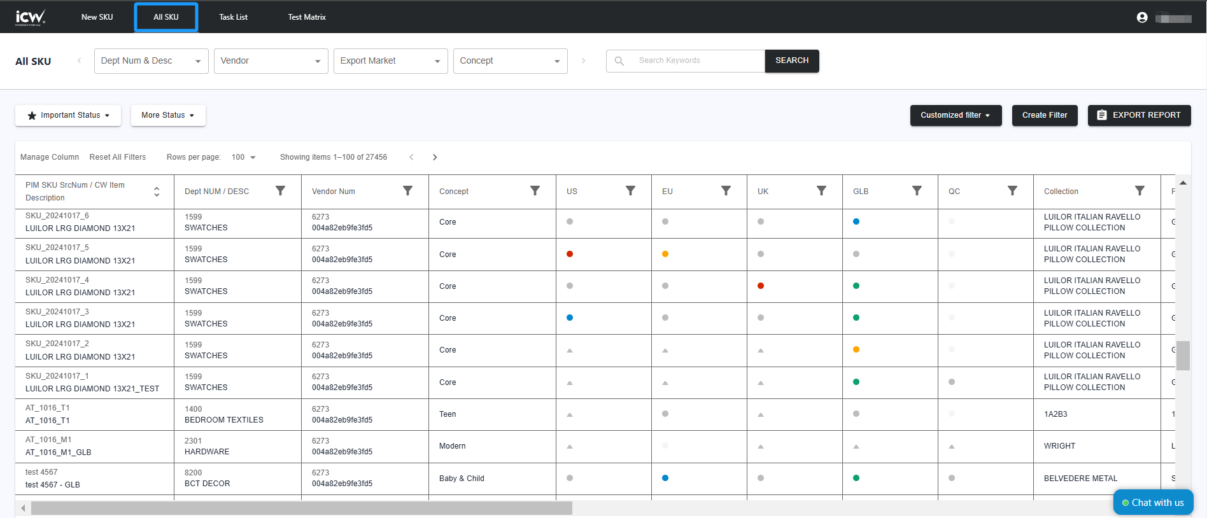
Task: Click the US column filter funnel
Action: 630,191
